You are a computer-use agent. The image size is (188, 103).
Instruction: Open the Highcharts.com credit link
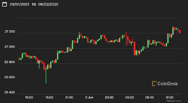coord(176,100)
